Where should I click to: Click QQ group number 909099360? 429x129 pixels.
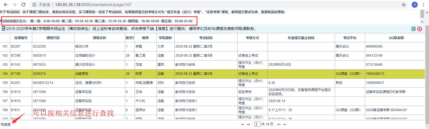(374, 46)
